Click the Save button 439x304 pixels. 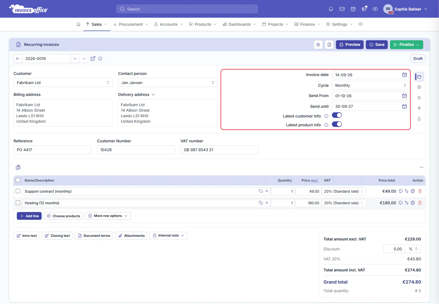coord(377,45)
